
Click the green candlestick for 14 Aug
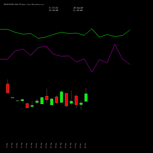tap(22, 100)
